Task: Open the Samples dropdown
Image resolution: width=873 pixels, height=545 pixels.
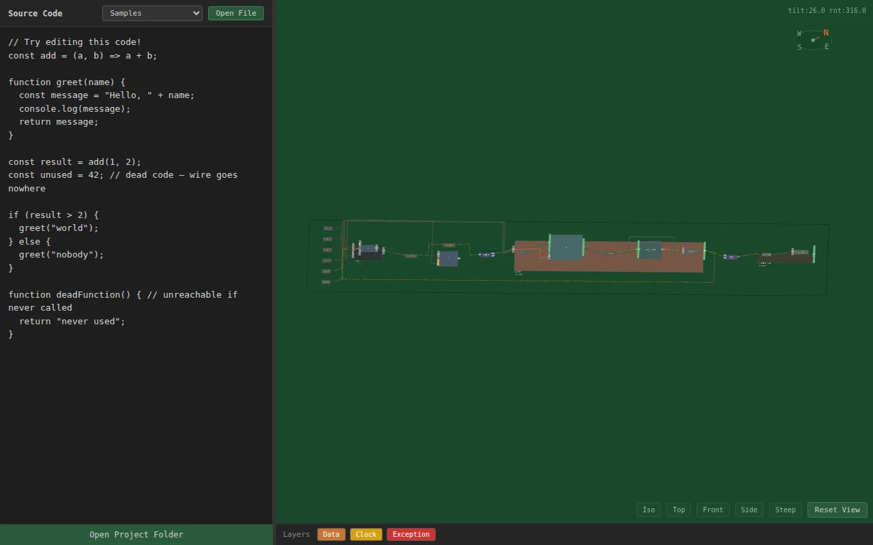Action: (152, 13)
